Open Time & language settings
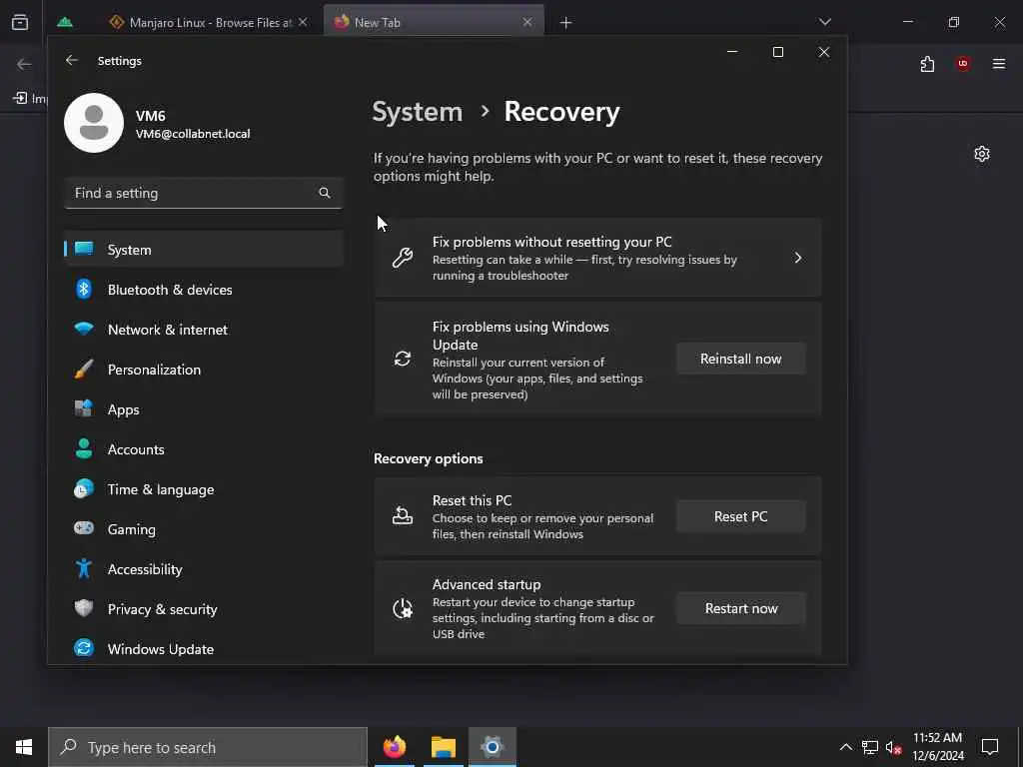This screenshot has height=767, width=1023. [204, 489]
